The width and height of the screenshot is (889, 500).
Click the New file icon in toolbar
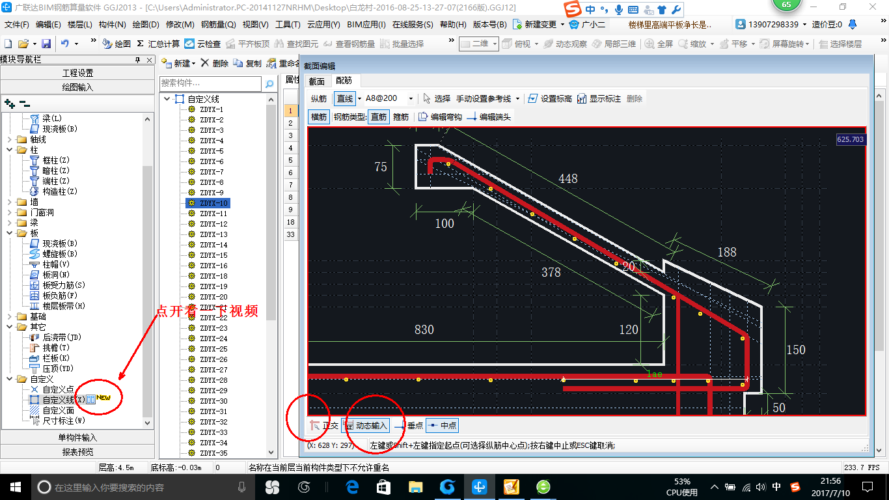pos(8,44)
